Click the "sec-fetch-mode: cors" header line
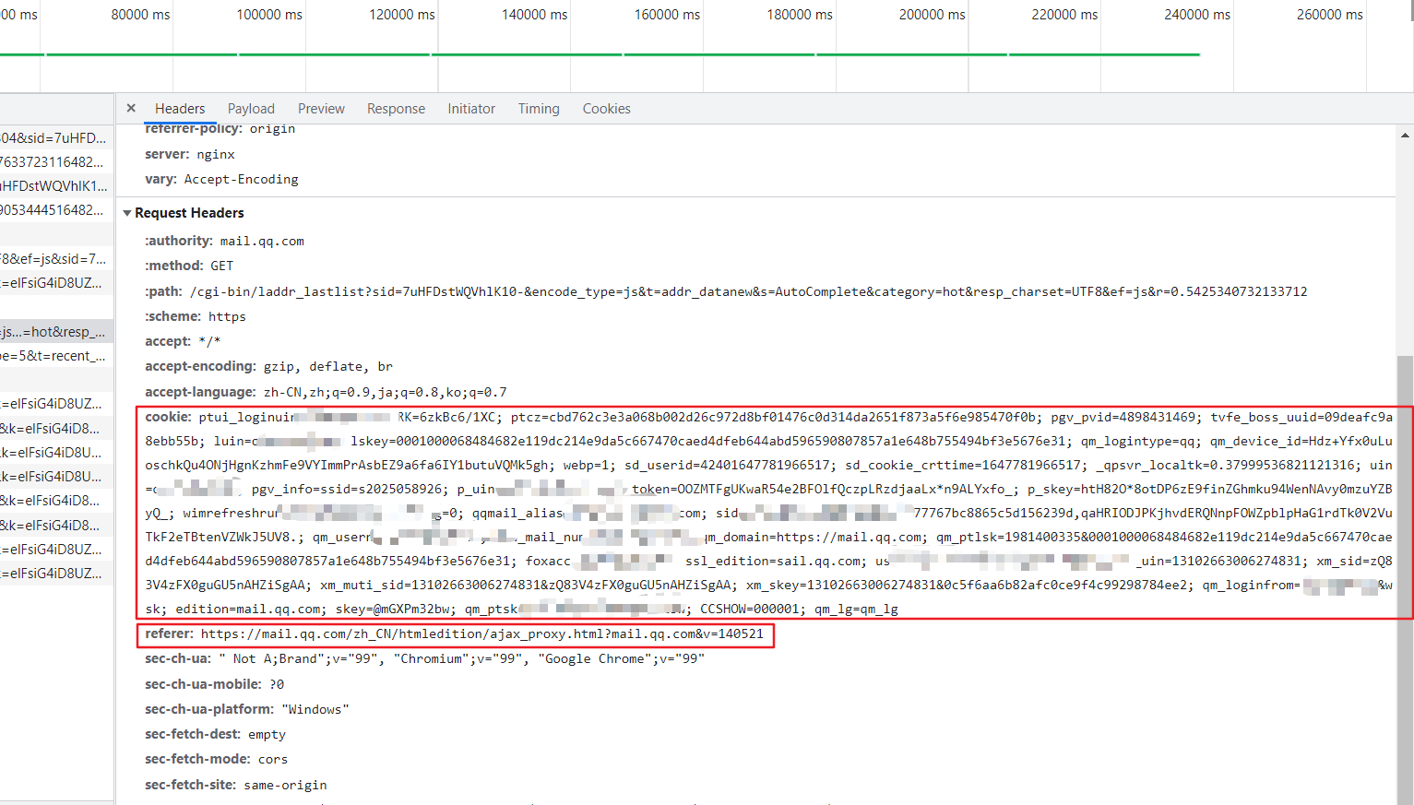Screen dimensions: 1414x805 [216, 759]
